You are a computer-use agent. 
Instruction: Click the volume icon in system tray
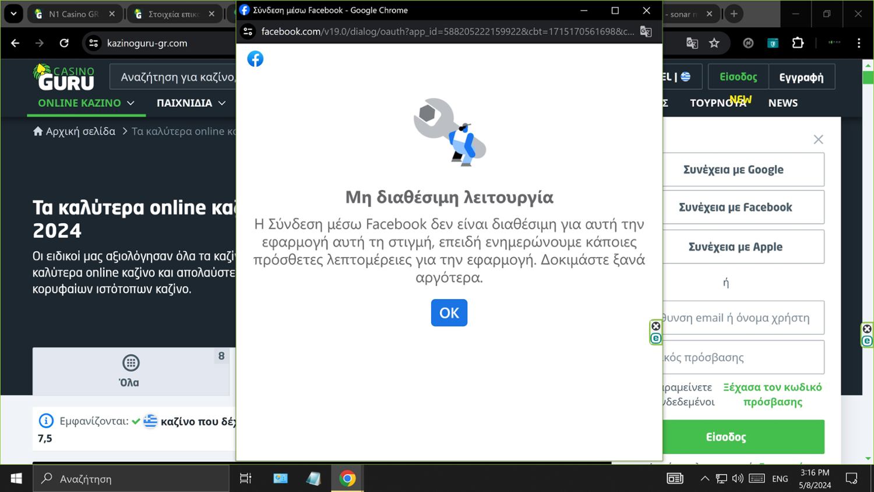click(738, 479)
